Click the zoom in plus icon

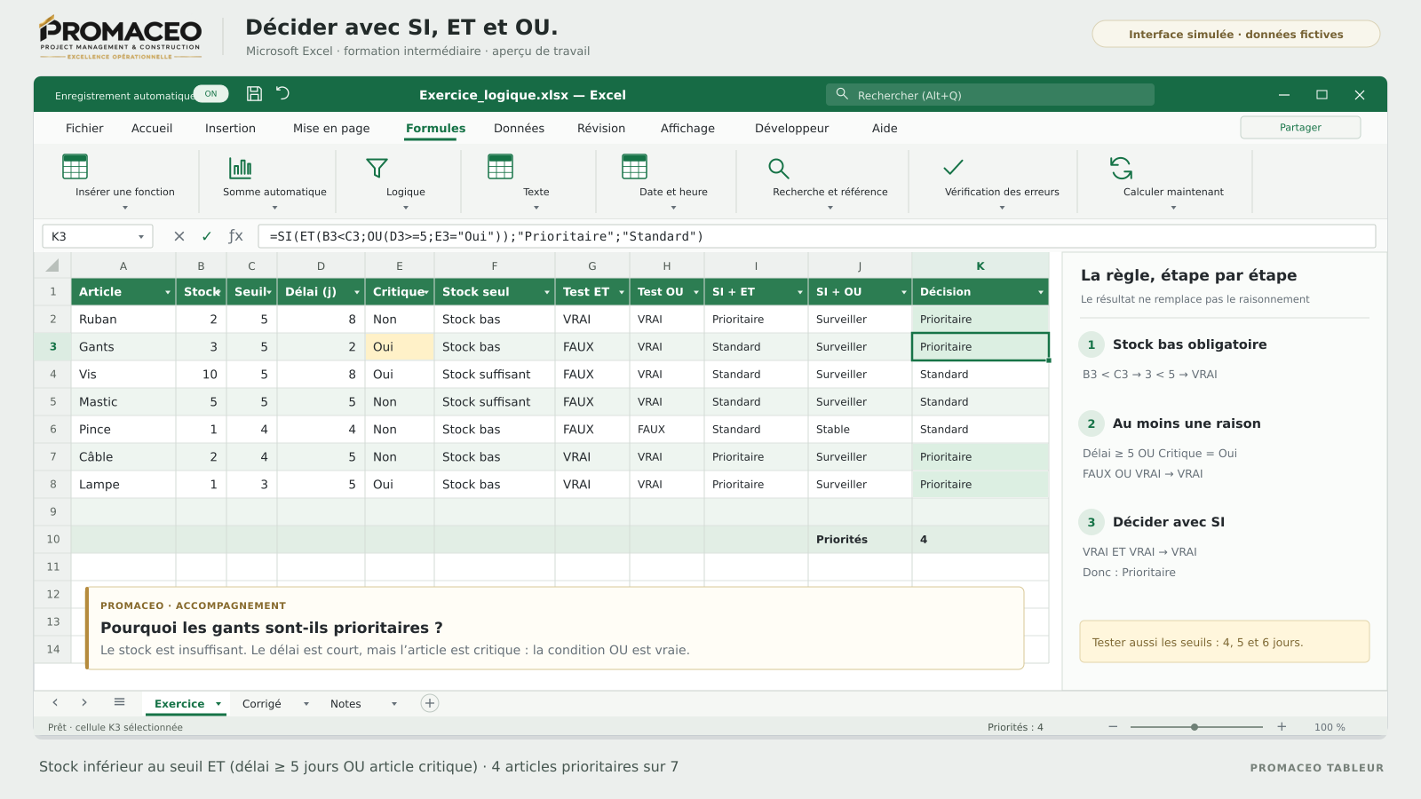[1282, 726]
